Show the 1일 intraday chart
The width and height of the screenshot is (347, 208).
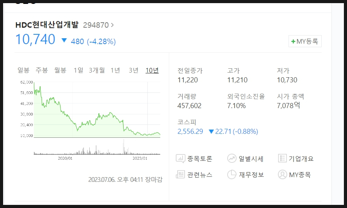[x=78, y=70]
